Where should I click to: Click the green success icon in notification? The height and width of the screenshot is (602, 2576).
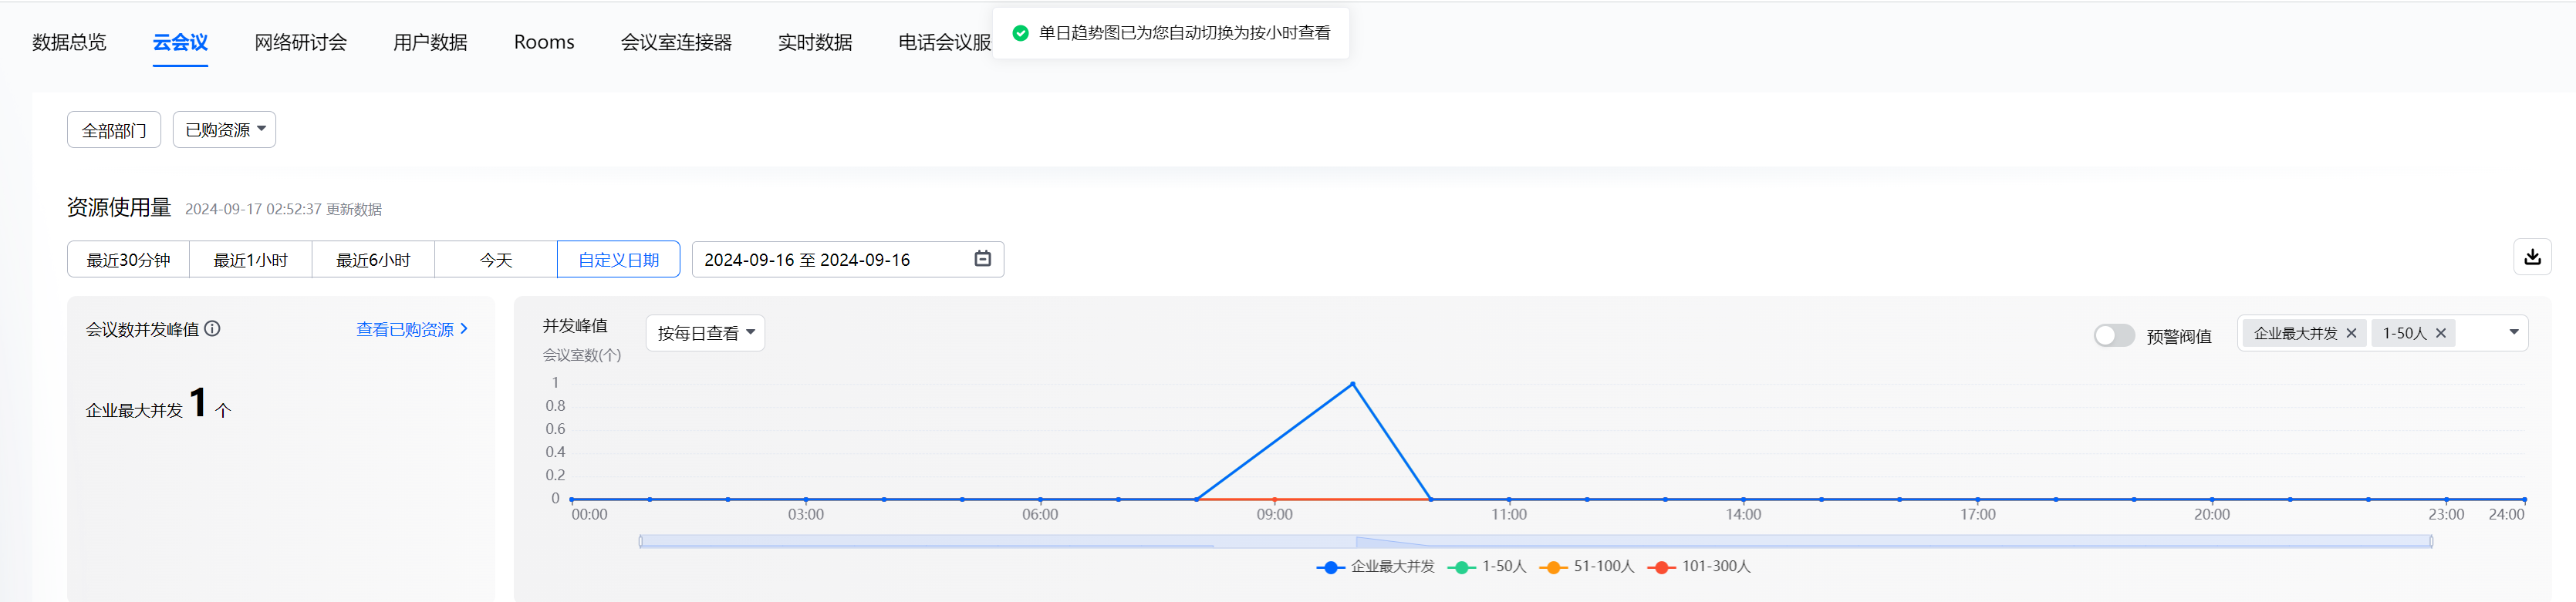click(1020, 33)
